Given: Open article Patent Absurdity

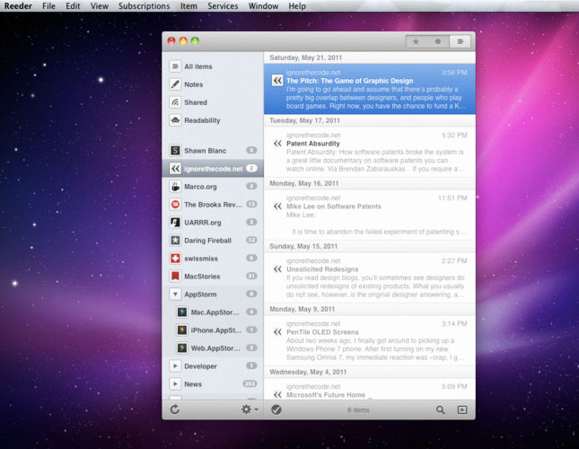Looking at the screenshot, I should coord(370,152).
